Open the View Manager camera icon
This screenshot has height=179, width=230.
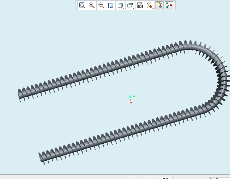click(x=140, y=5)
